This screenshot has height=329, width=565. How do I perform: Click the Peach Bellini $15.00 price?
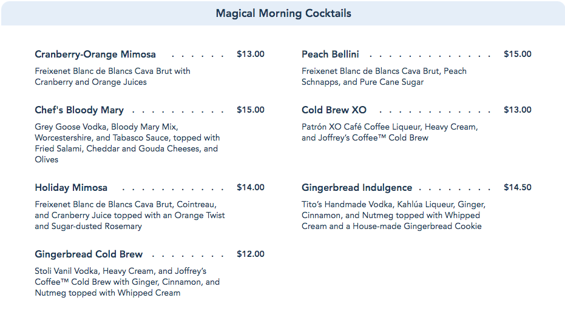coord(518,55)
